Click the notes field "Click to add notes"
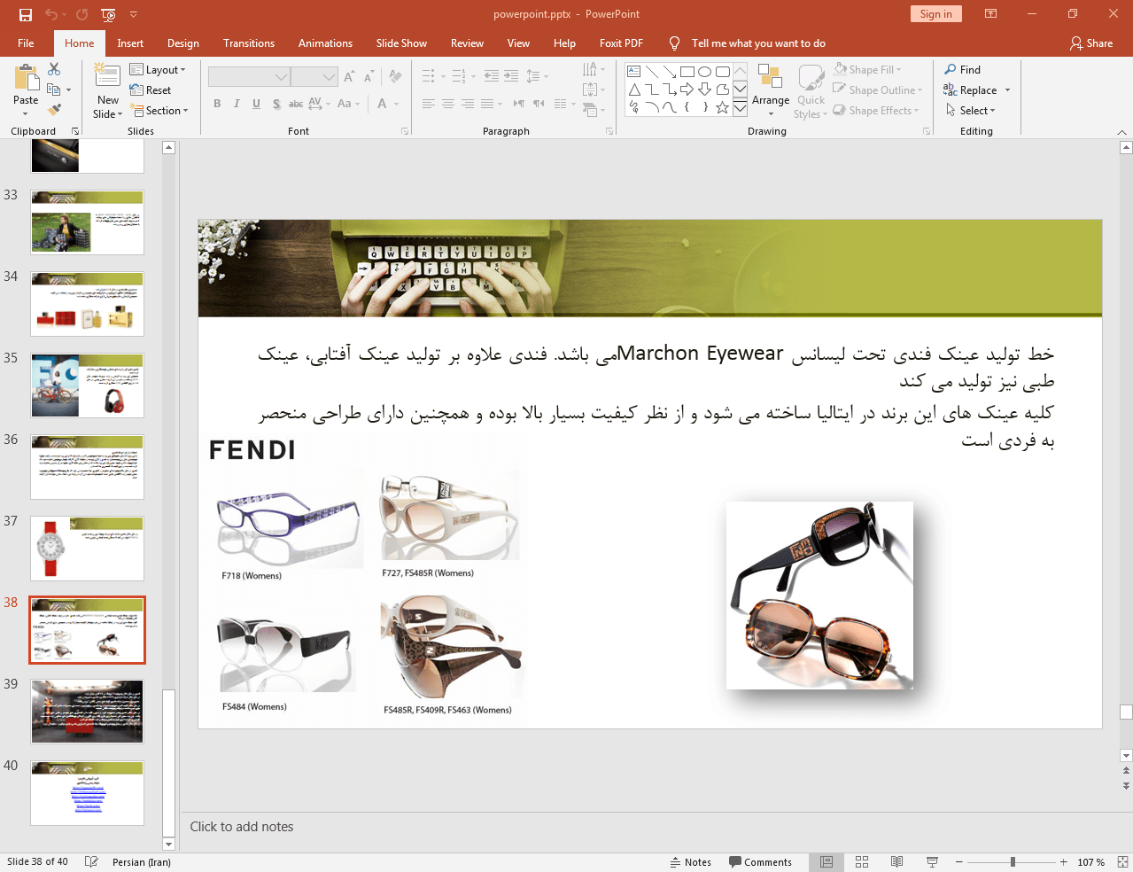This screenshot has width=1133, height=872. click(241, 827)
